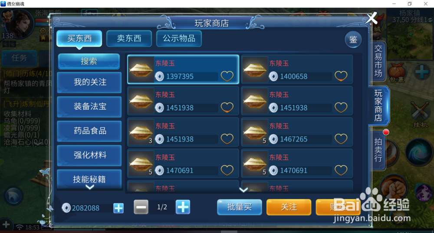Click the 挂机 crossed swords icon
This screenshot has height=233, width=434.
point(421,115)
